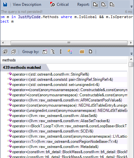Viewport: 134px width, 158px height.
Task: Open the top toolbar overflow dropdown arrow
Action: pos(131,6)
